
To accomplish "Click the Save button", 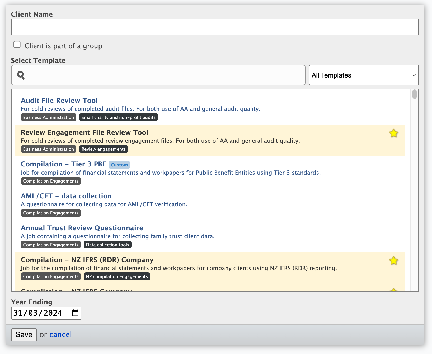I will [x=24, y=334].
